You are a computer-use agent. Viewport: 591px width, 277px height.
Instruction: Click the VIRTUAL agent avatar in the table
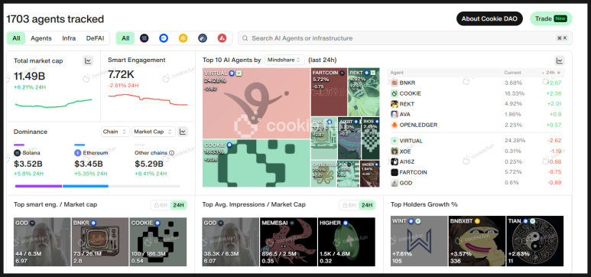[395, 141]
